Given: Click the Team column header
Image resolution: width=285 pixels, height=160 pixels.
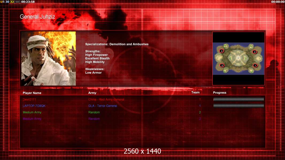Looking at the screenshot, I should point(195,93).
